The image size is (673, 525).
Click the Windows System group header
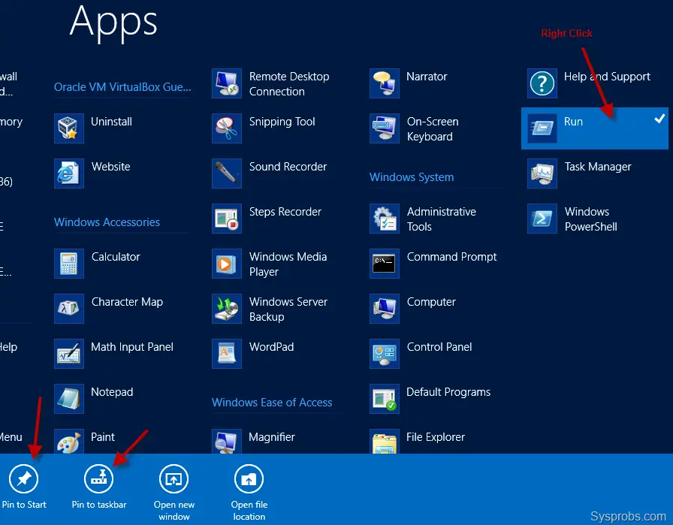pos(412,177)
